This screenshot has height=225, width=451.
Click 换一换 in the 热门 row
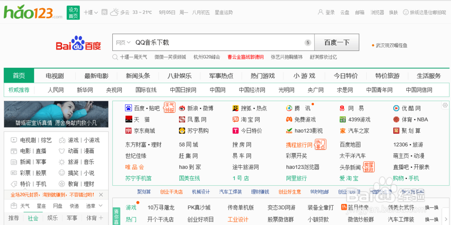pos(432,220)
